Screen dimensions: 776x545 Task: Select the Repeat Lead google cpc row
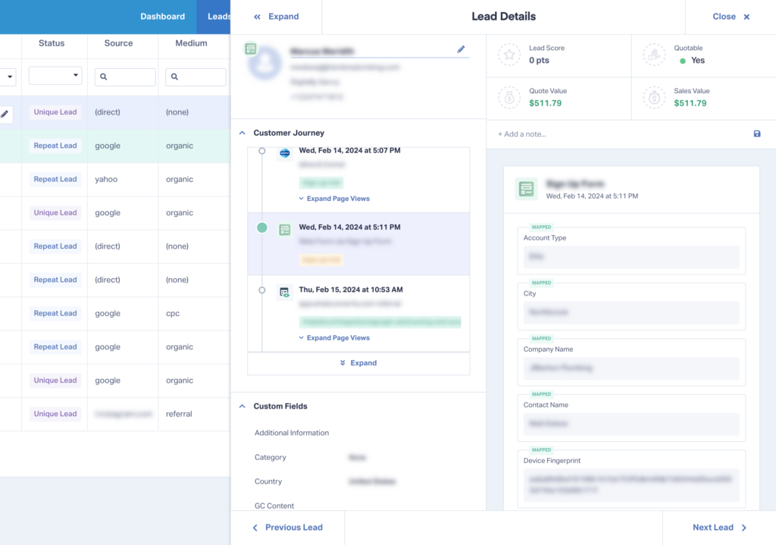pyautogui.click(x=115, y=313)
